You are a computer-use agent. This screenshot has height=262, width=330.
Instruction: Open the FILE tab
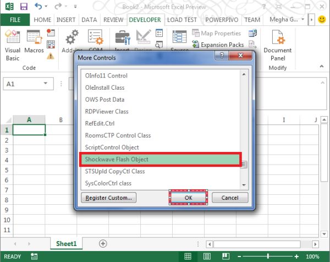15,20
